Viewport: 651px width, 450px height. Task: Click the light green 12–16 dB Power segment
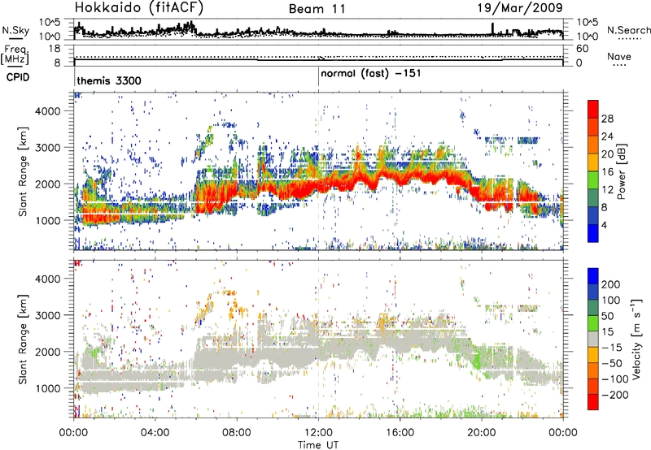tap(593, 180)
